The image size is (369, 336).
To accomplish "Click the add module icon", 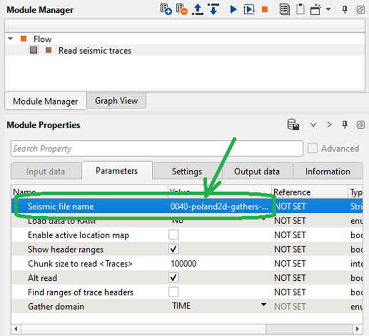I will pyautogui.click(x=166, y=10).
